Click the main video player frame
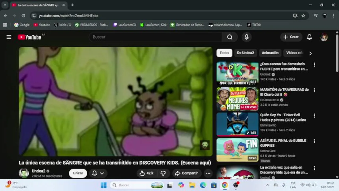Image resolution: width=339 pixels, height=191 pixels. (115, 102)
